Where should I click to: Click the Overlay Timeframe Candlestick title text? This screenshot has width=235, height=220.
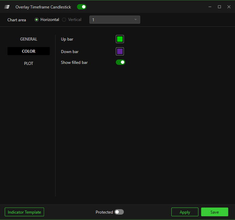(x=43, y=7)
